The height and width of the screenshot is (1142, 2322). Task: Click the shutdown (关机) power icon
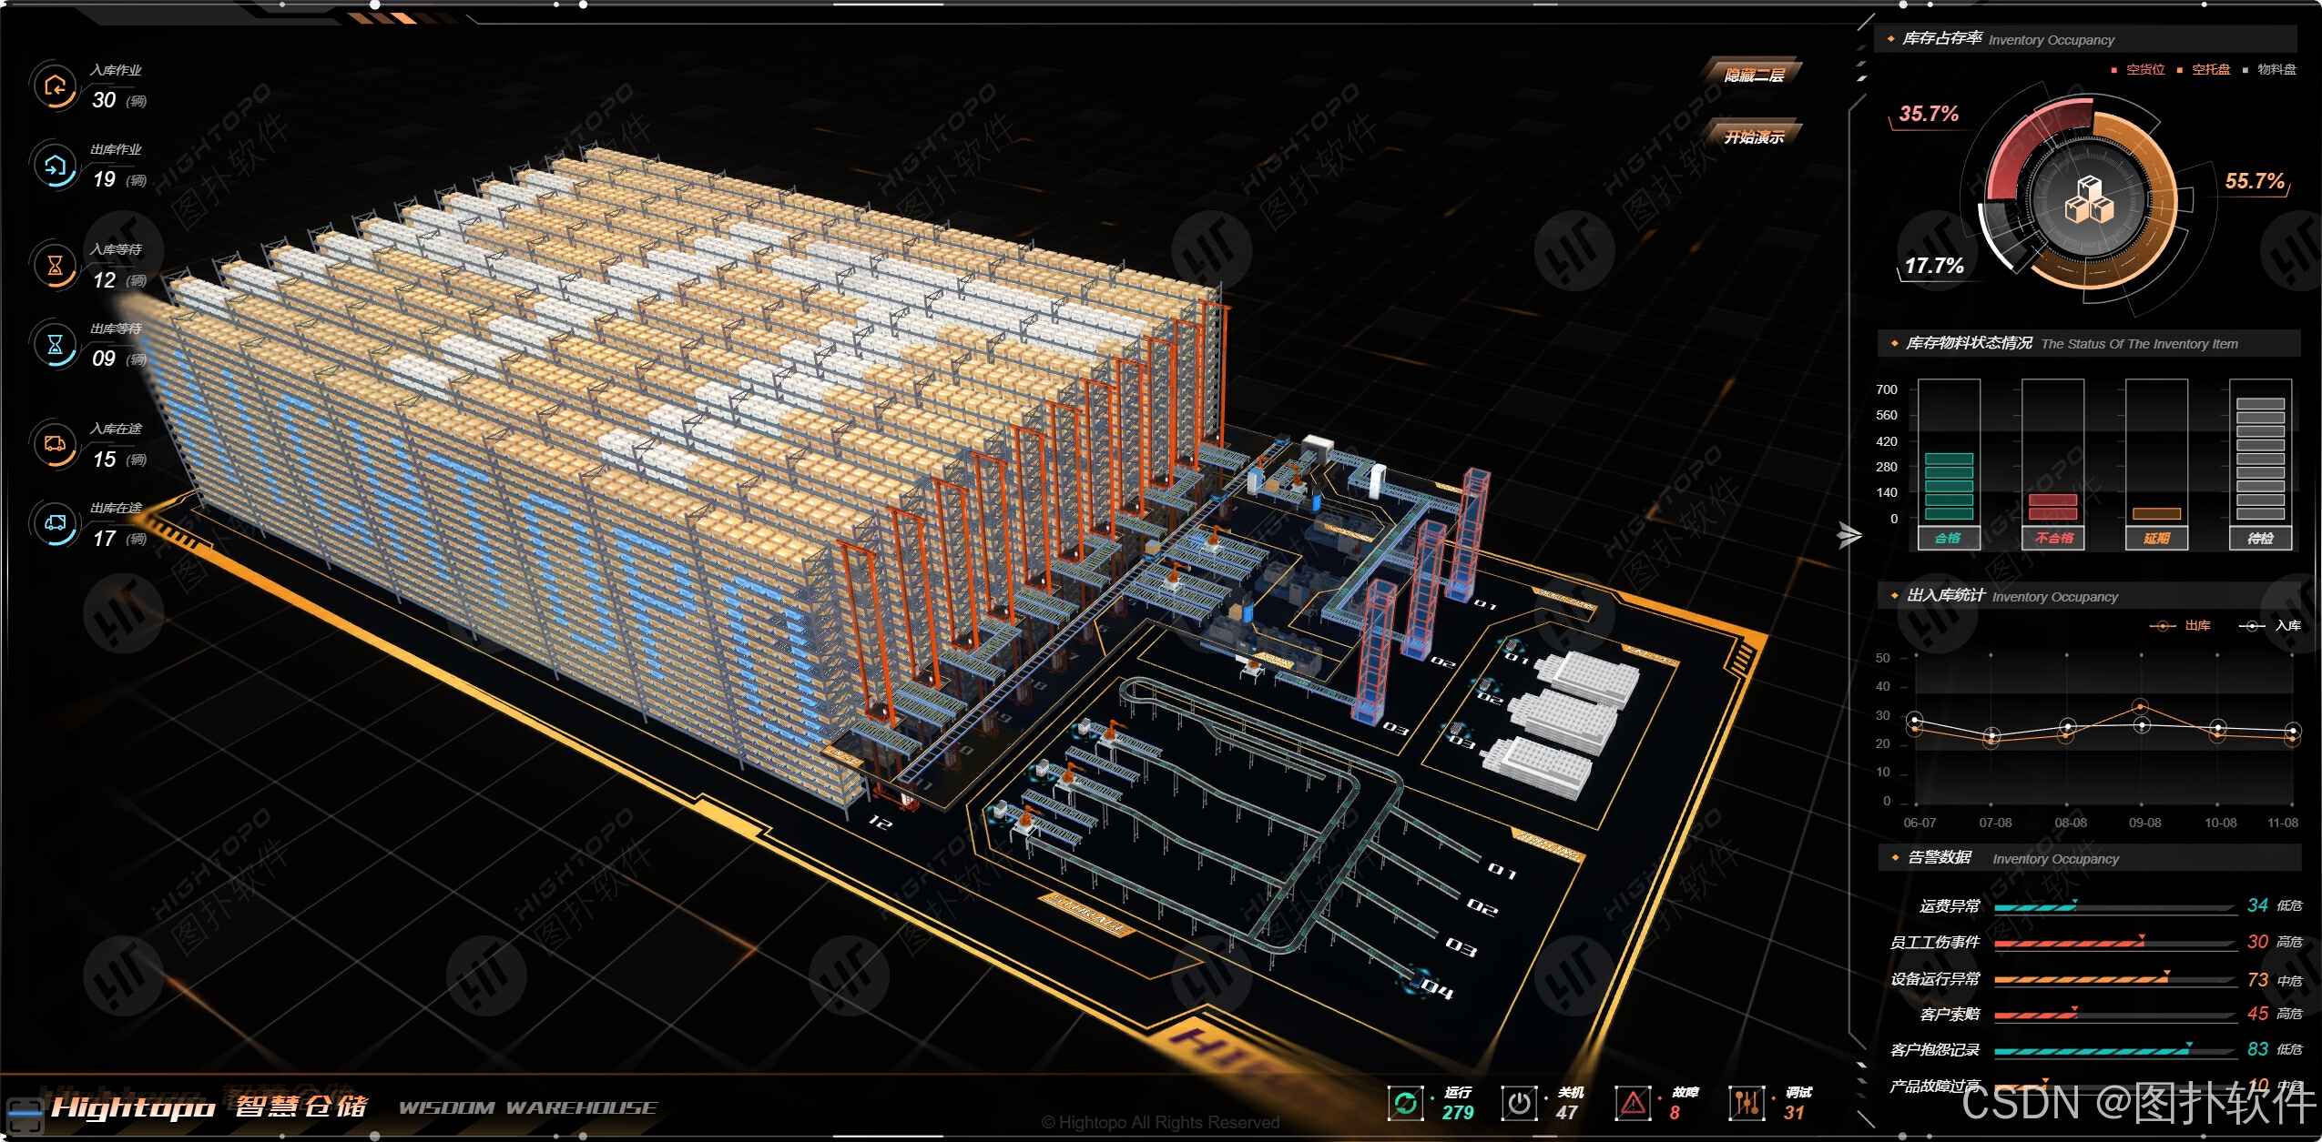click(1519, 1103)
